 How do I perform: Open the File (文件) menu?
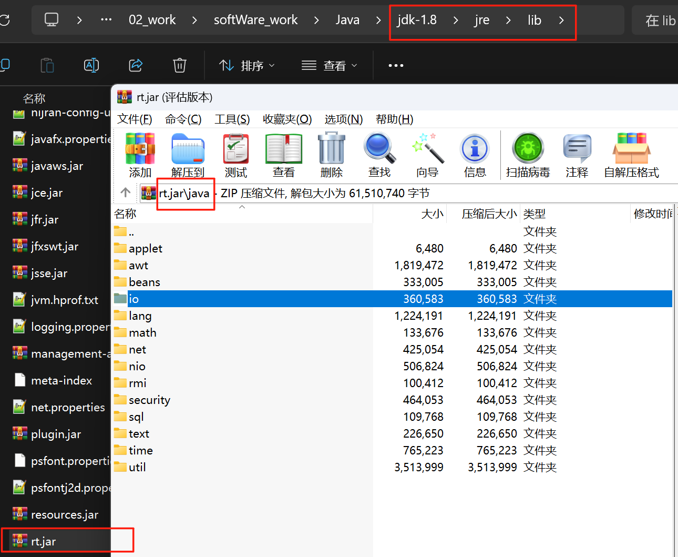click(x=135, y=119)
